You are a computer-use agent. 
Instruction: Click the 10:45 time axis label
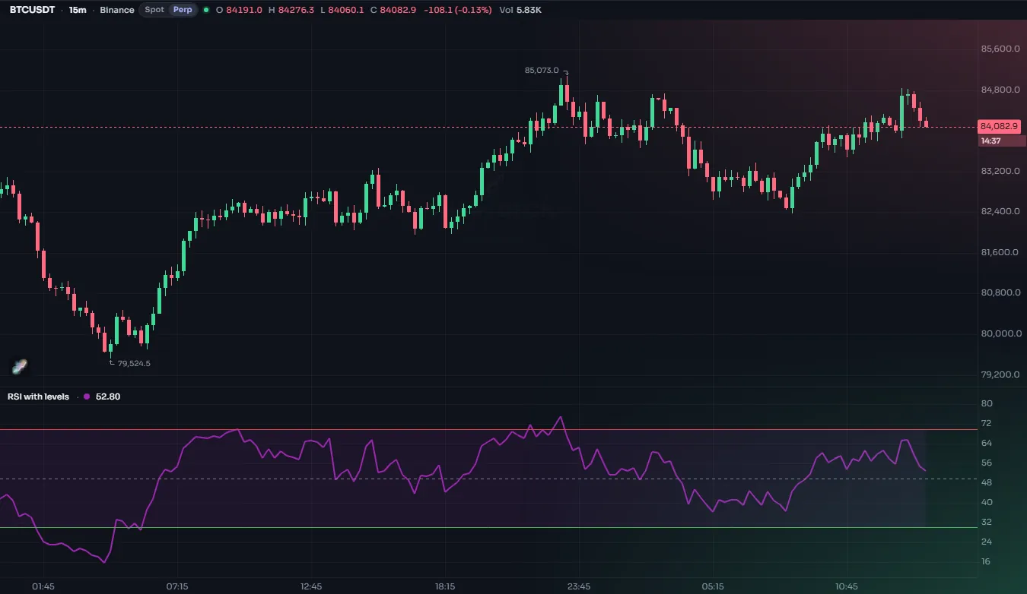click(847, 586)
